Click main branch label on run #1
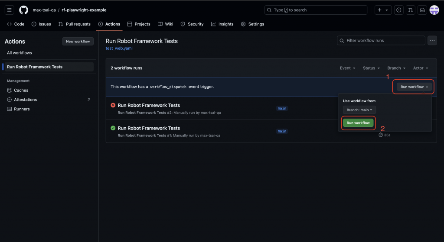 [x=282, y=131]
